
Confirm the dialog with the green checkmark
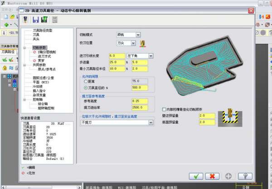196,176
